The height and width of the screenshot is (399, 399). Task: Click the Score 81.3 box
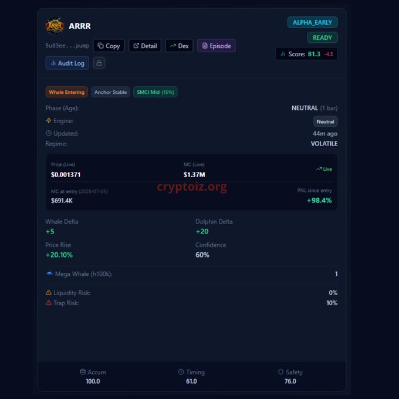306,54
